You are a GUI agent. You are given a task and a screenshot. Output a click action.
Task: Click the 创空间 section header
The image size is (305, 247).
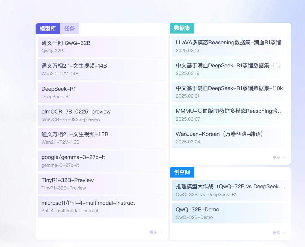[x=182, y=172]
